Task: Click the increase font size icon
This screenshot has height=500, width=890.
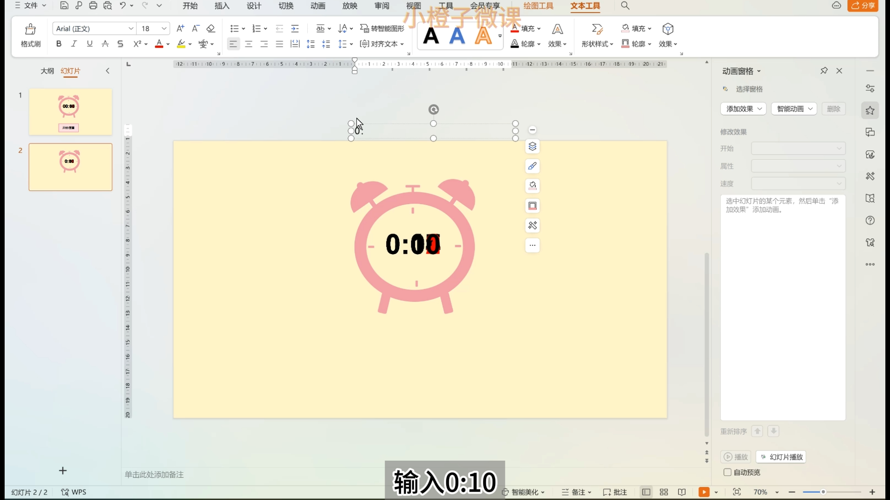Action: pyautogui.click(x=180, y=29)
